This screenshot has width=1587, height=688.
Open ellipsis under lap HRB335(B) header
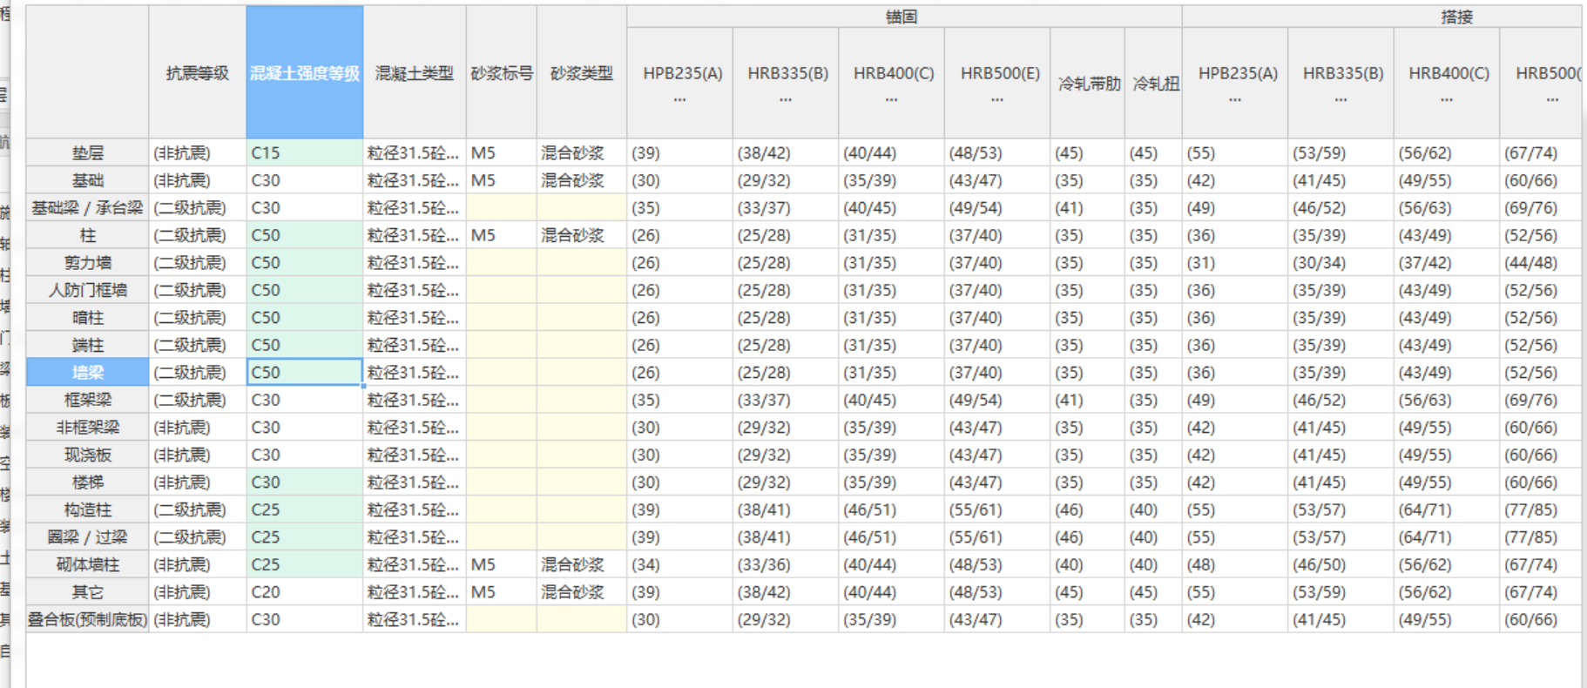(1341, 99)
